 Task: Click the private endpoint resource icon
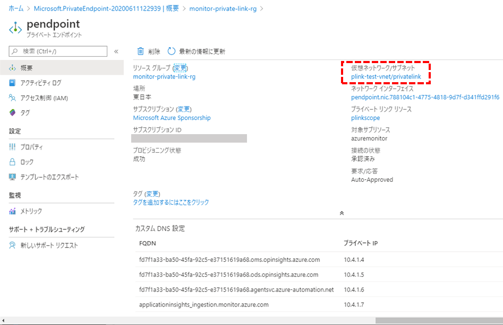click(x=15, y=29)
